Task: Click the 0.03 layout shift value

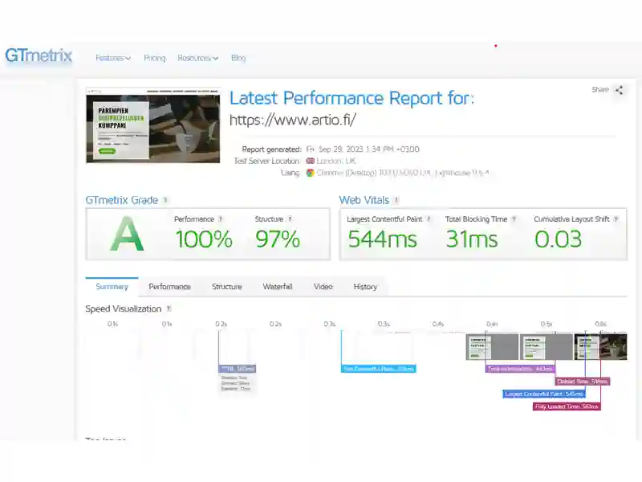Action: pos(558,239)
